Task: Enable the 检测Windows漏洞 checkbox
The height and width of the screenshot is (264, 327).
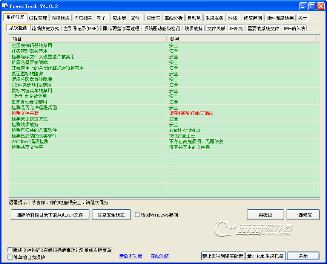Action: coord(137,215)
